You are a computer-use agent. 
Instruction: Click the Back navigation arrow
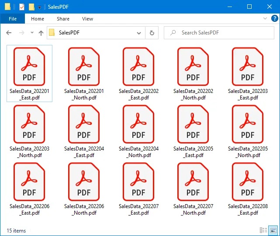point(9,33)
